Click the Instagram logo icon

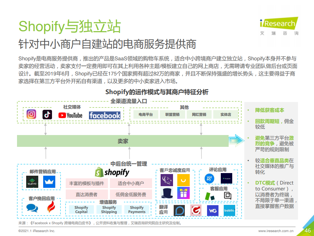tap(31, 114)
